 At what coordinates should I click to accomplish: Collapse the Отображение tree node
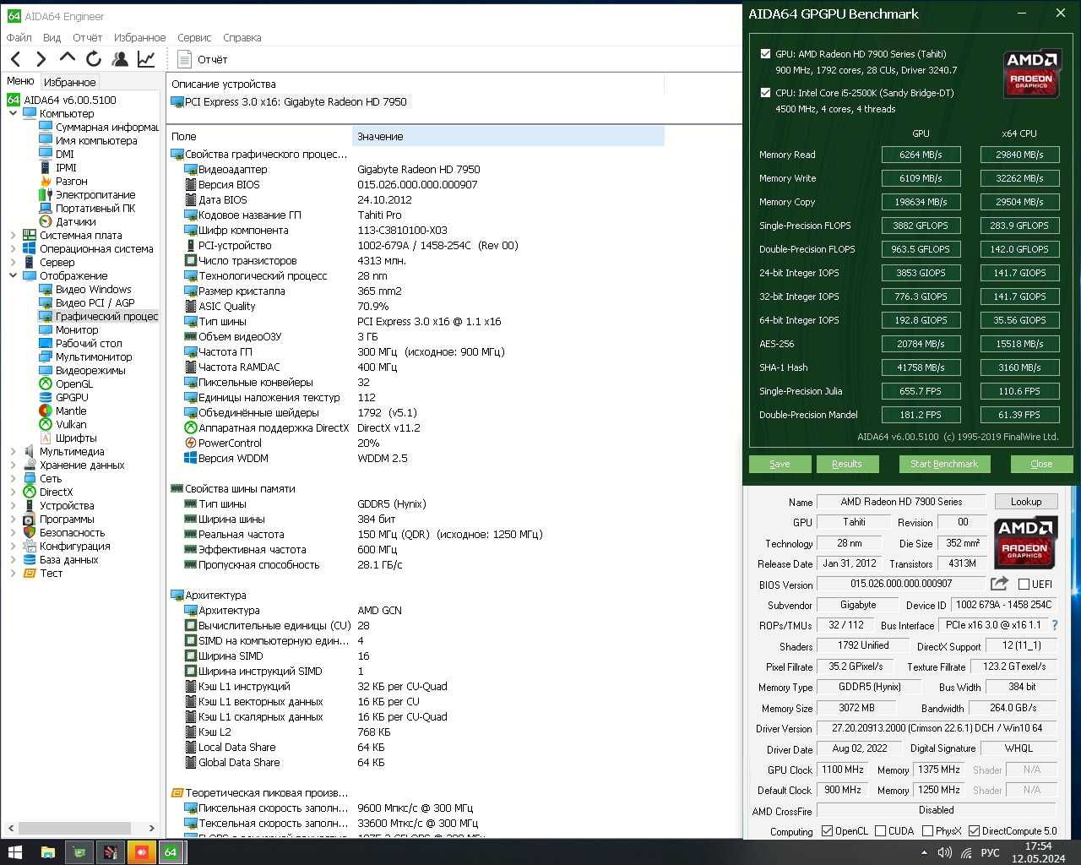tap(13, 275)
